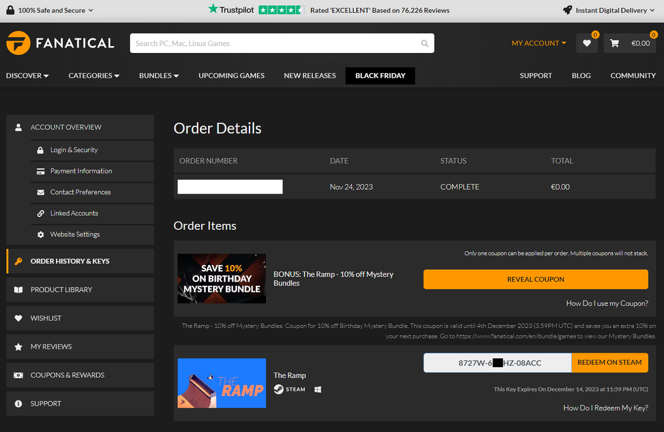Image resolution: width=664 pixels, height=432 pixels.
Task: Click the COMPLETE order status
Action: pyautogui.click(x=460, y=187)
